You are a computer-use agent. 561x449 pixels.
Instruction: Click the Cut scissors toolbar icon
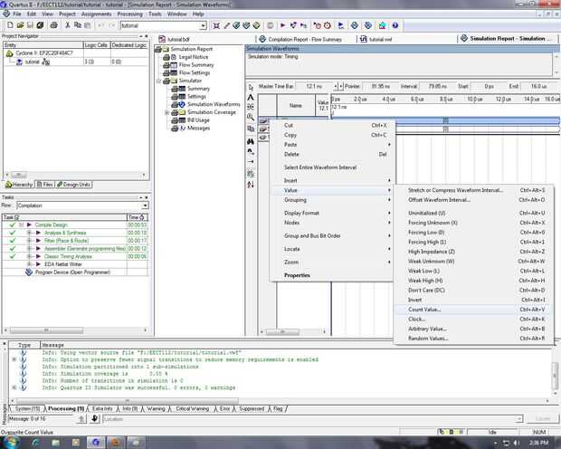[67, 25]
